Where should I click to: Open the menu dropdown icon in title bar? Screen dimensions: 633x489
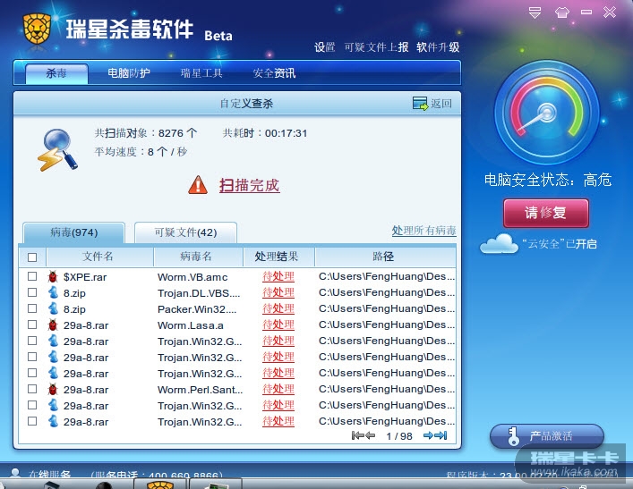[x=535, y=13]
